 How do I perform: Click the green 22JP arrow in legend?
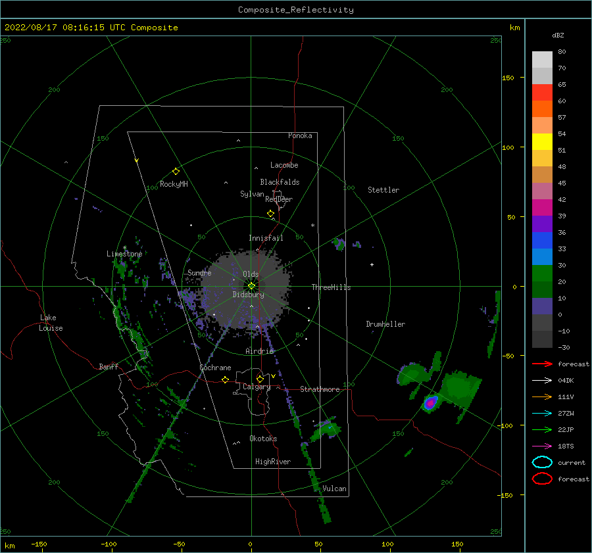tap(542, 429)
